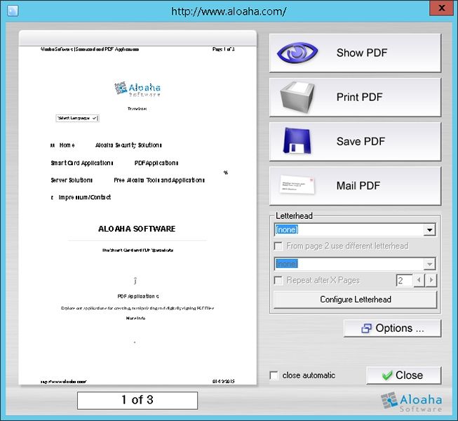Click Server Solutions in preview
The image size is (458, 421).
point(72,180)
